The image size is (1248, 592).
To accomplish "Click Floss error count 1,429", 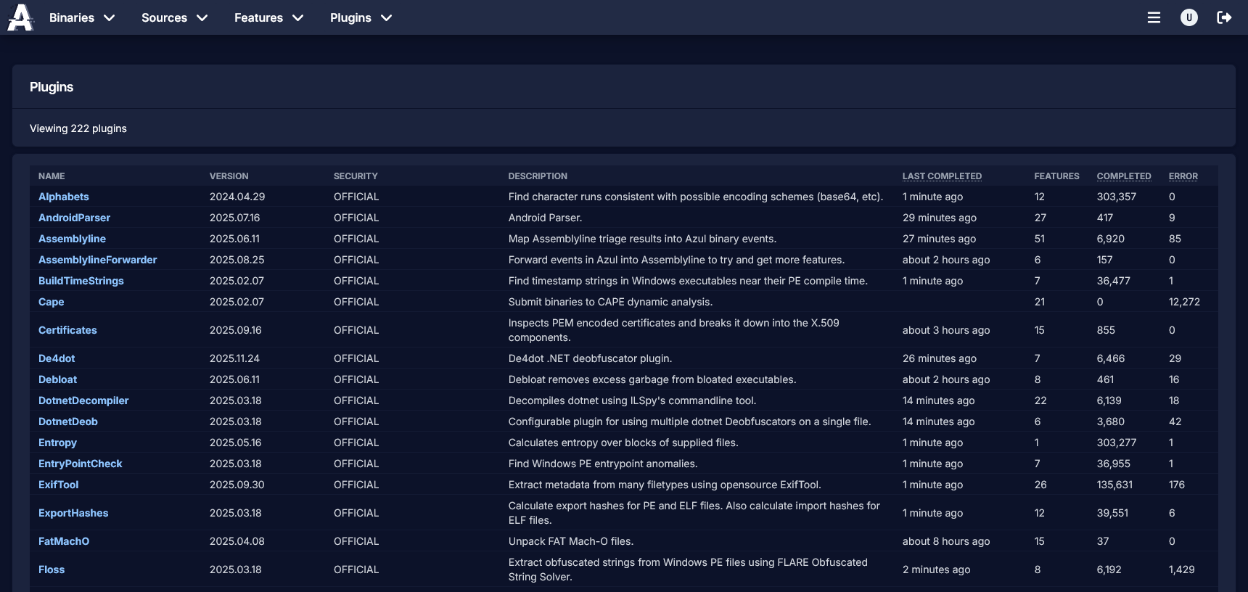I will tap(1181, 570).
